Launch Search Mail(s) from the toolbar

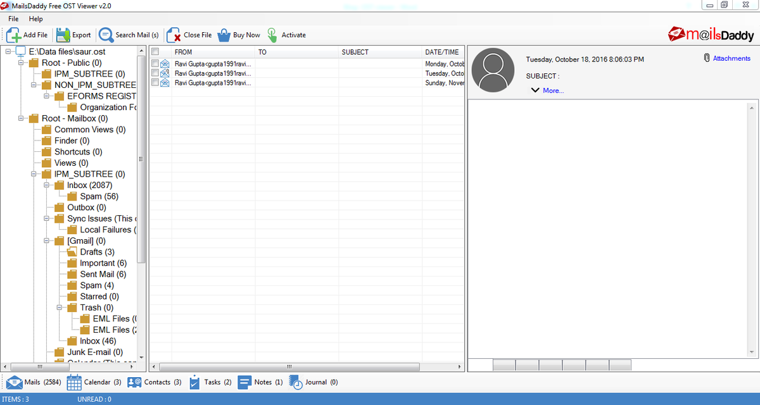107,35
